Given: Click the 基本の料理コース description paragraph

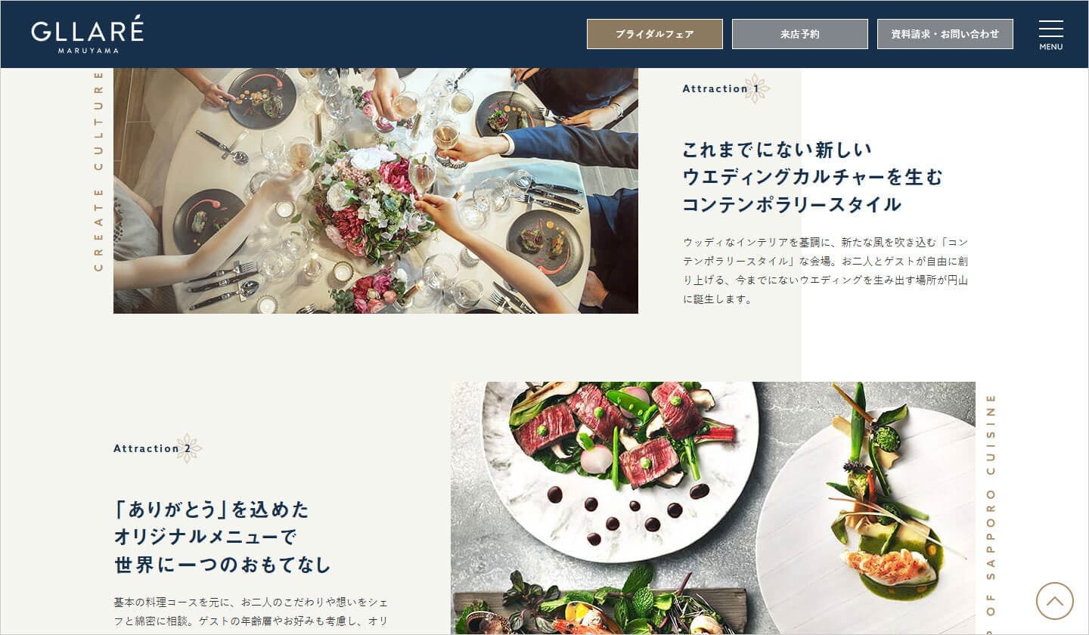Looking at the screenshot, I should [251, 612].
